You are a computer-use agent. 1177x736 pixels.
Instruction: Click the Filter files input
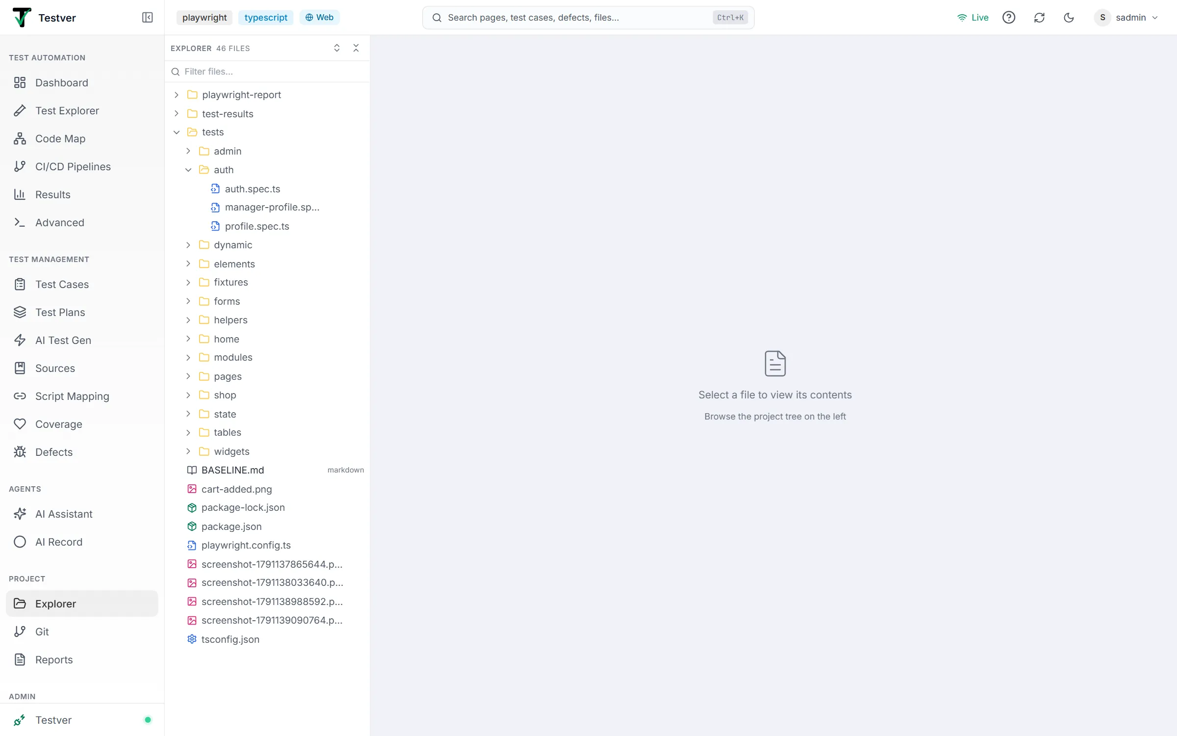(267, 72)
